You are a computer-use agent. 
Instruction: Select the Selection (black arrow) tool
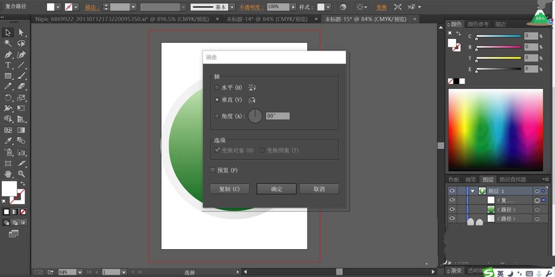point(8,33)
